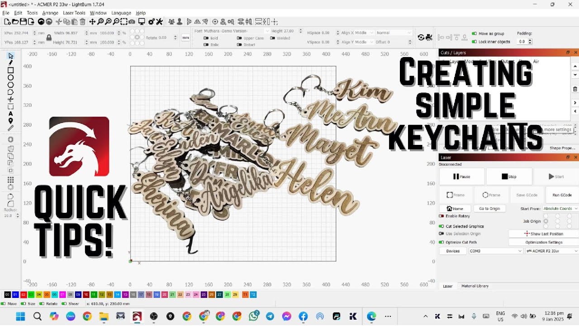This screenshot has width=579, height=326.
Task: Click the Pause button
Action: click(462, 177)
